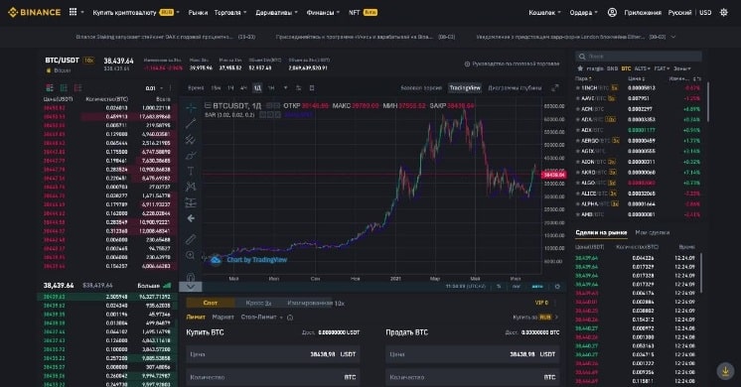Toggle percent scale below chart
The width and height of the screenshot is (741, 387).
pyautogui.click(x=499, y=287)
